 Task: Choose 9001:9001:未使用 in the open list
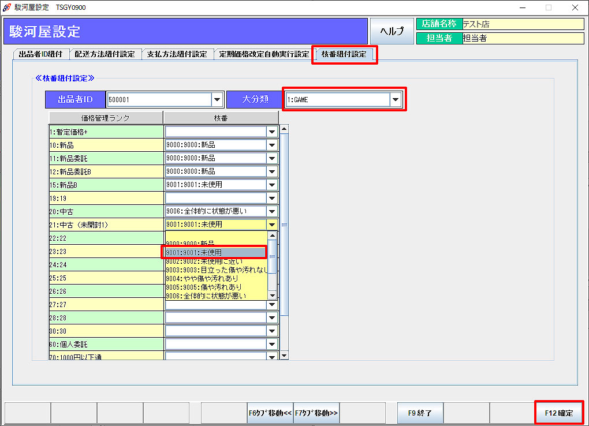click(x=214, y=252)
